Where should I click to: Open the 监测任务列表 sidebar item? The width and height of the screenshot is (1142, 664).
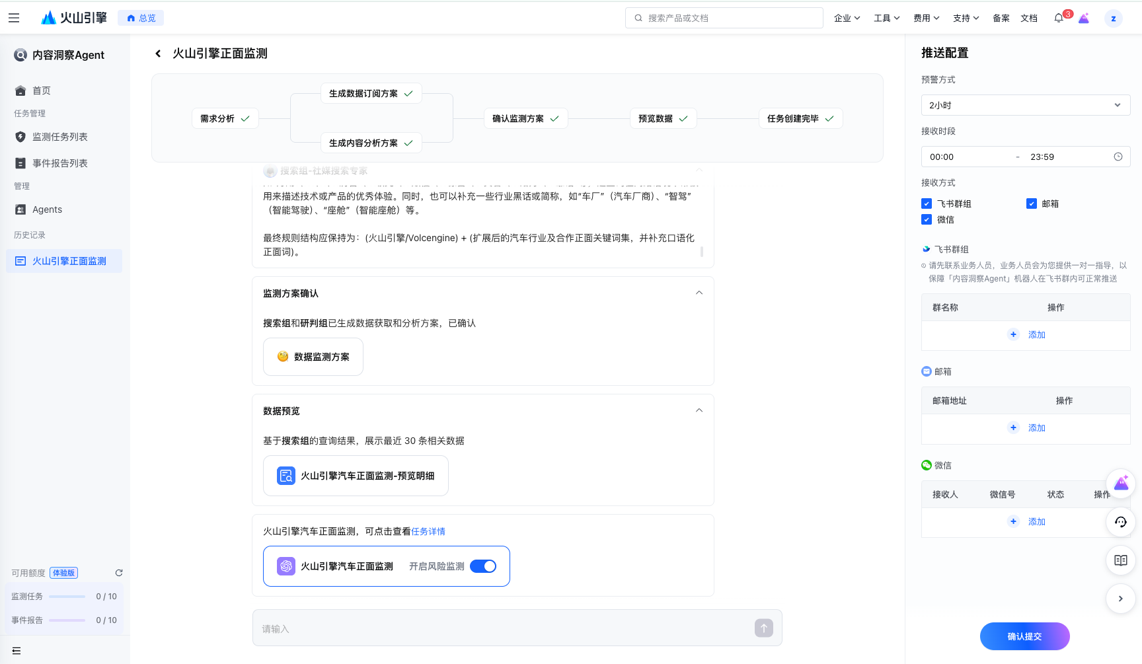tap(60, 137)
